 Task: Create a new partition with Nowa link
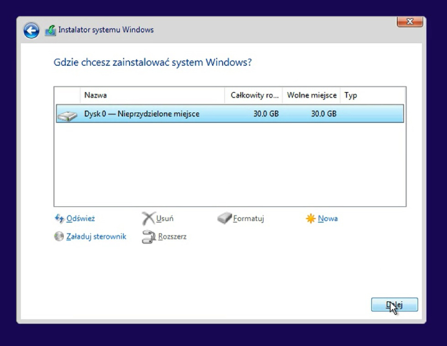tap(328, 219)
